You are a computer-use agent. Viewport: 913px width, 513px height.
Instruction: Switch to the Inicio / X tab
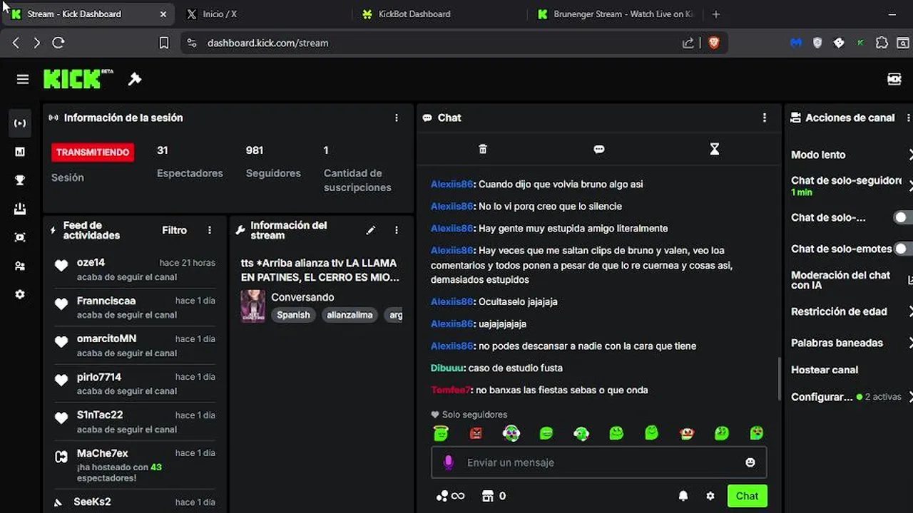pos(262,14)
